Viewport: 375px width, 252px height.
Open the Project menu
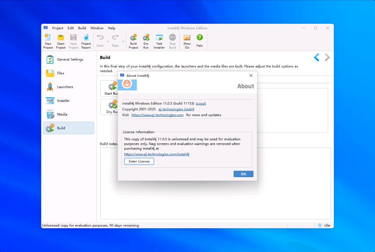(x=58, y=28)
